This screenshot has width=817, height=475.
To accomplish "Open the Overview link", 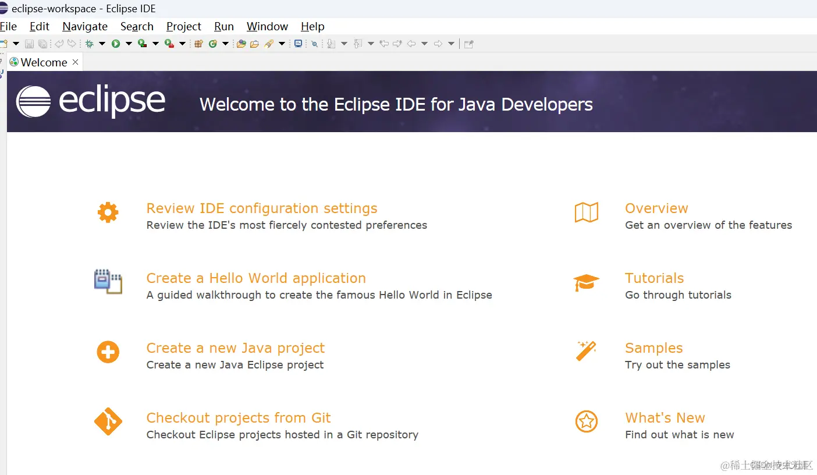I will coord(656,208).
